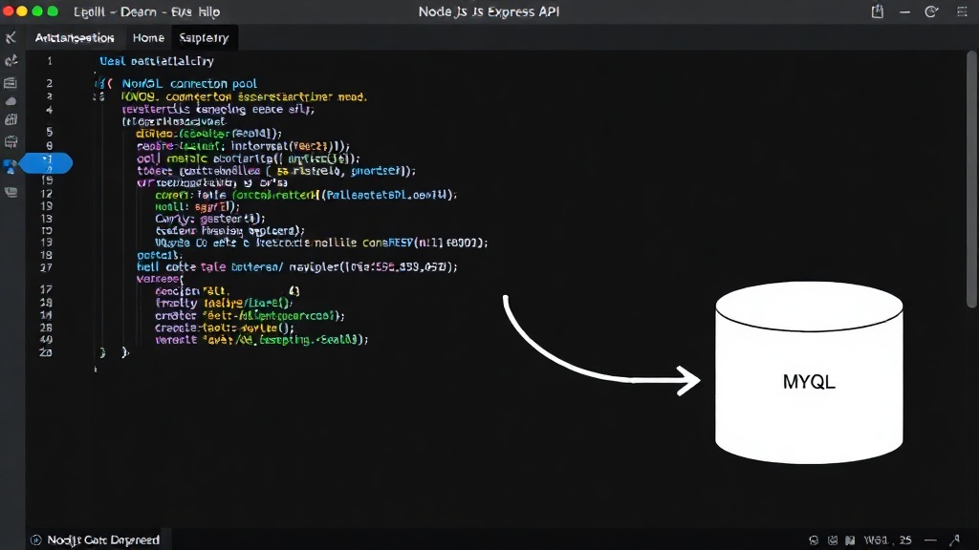Click the share icon in the title bar
Viewport: 979px width, 550px height.
(x=878, y=11)
